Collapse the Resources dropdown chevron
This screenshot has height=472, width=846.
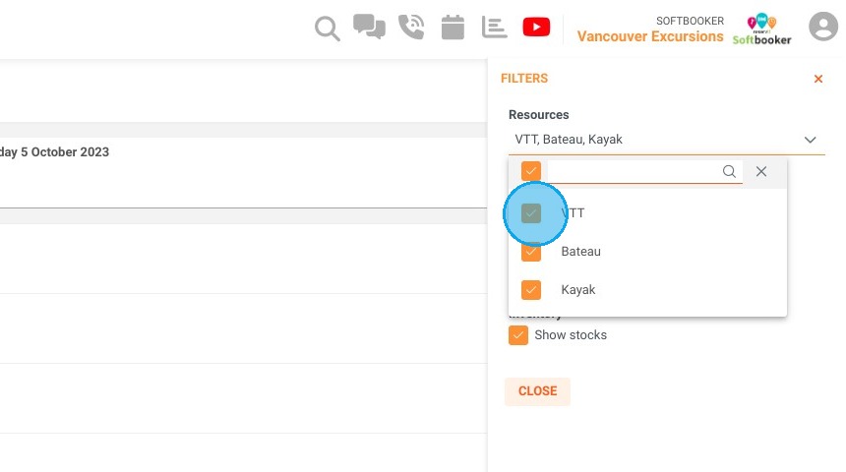tap(810, 140)
